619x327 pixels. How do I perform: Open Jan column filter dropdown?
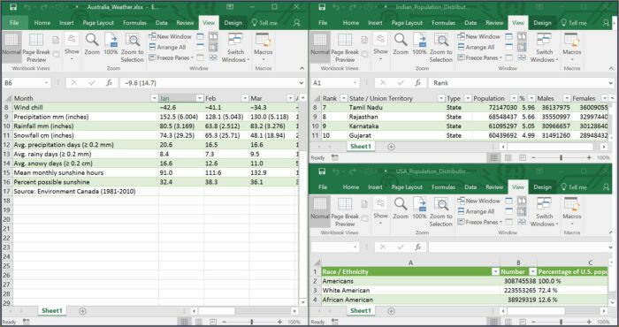click(200, 98)
